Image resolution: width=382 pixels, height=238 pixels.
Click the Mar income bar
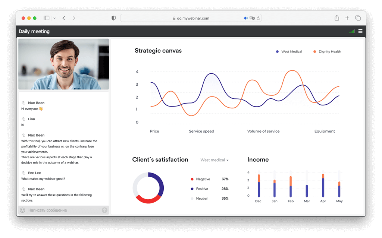tap(307, 191)
